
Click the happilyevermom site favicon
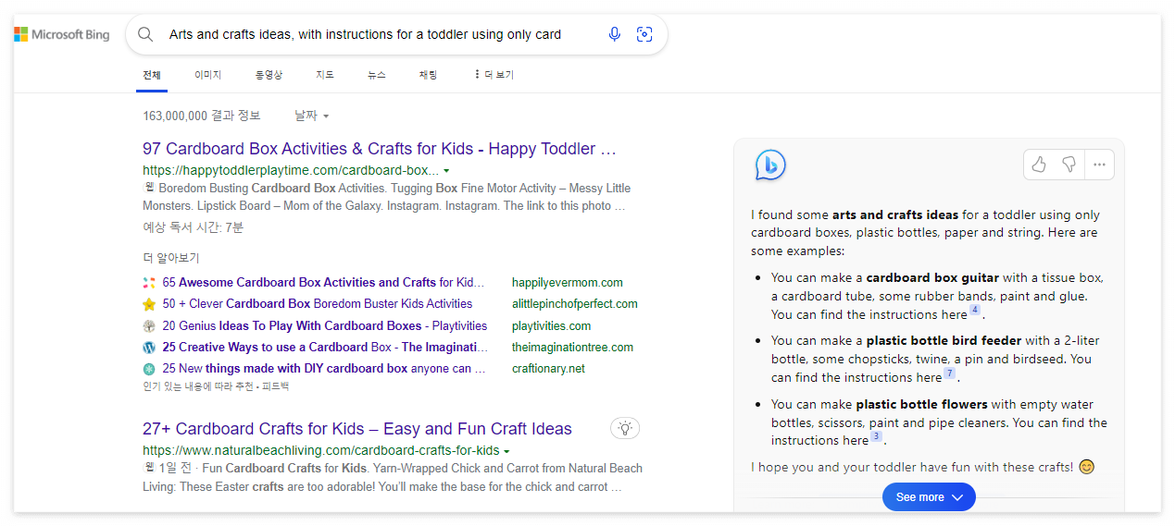click(x=149, y=283)
